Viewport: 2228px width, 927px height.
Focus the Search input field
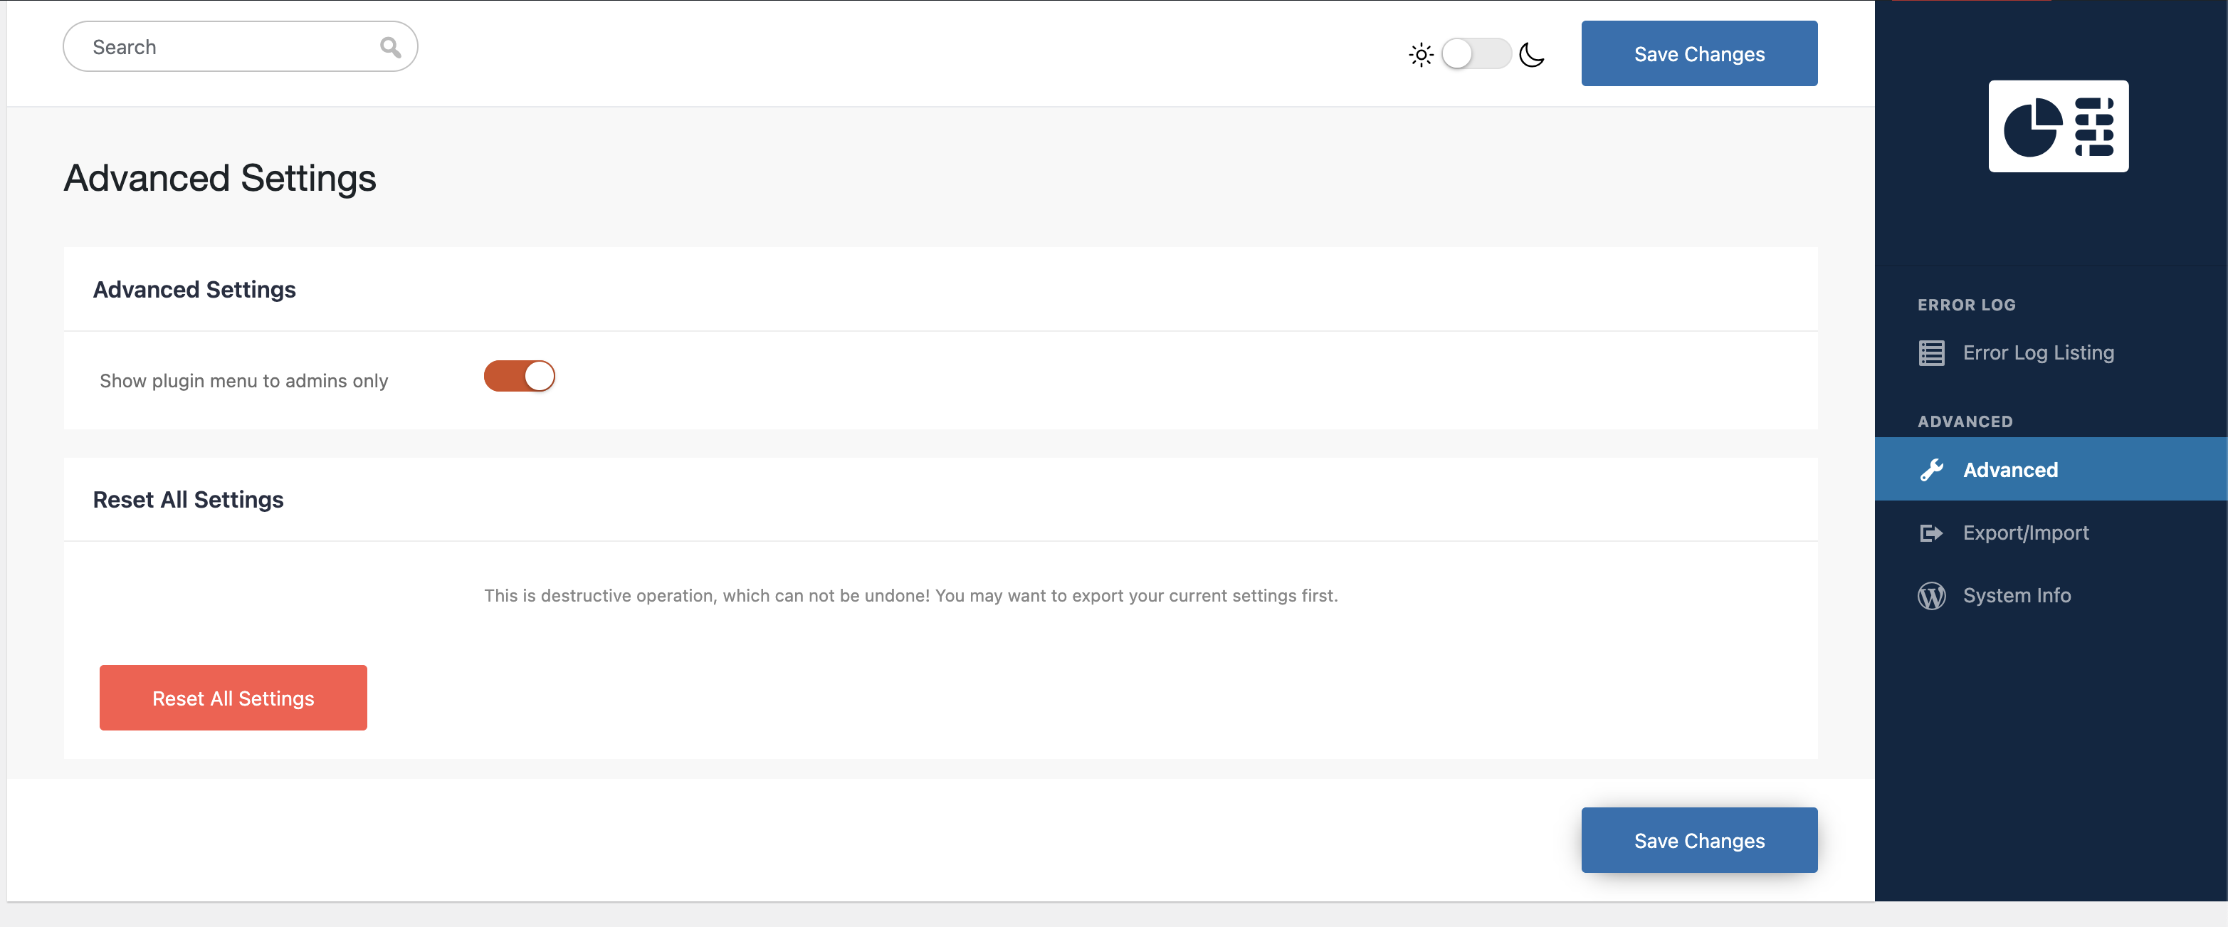click(x=225, y=48)
